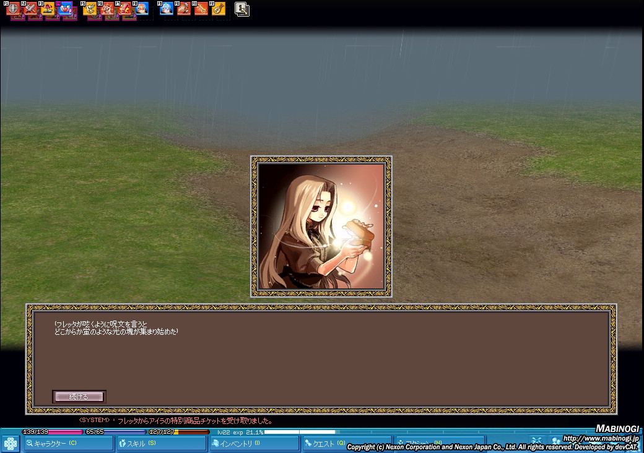Viewport: 644px width, 453px height.
Task: Use the F12 lute instrument skill icon
Action: 218,8
